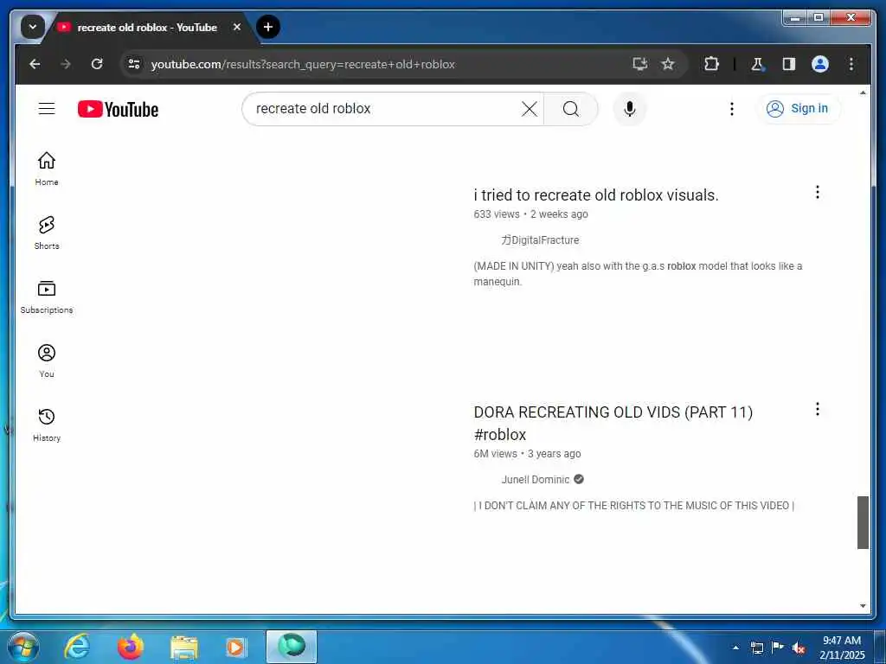Open a new tab
The height and width of the screenshot is (664, 886).
tap(268, 27)
